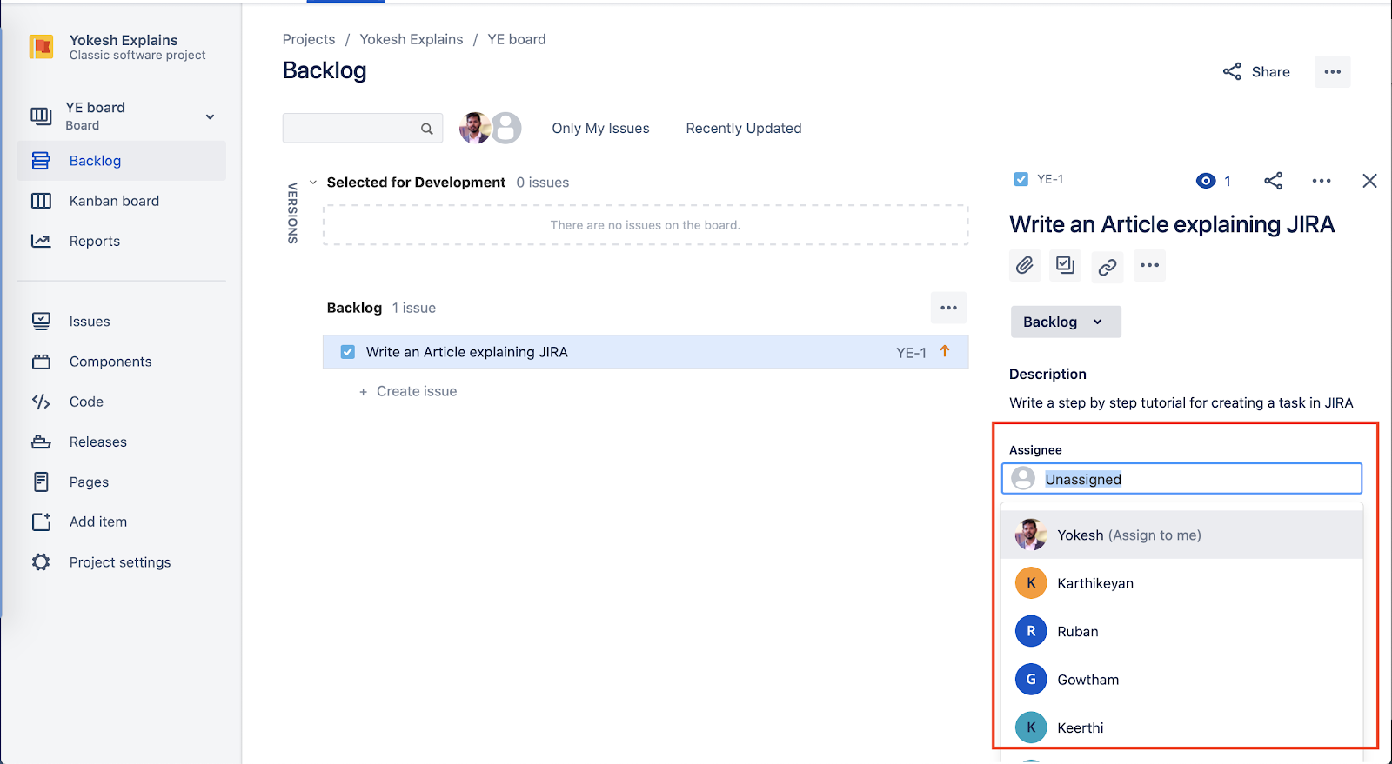The width and height of the screenshot is (1392, 764).
Task: Click the Backlog icon in sidebar
Action: coord(41,161)
